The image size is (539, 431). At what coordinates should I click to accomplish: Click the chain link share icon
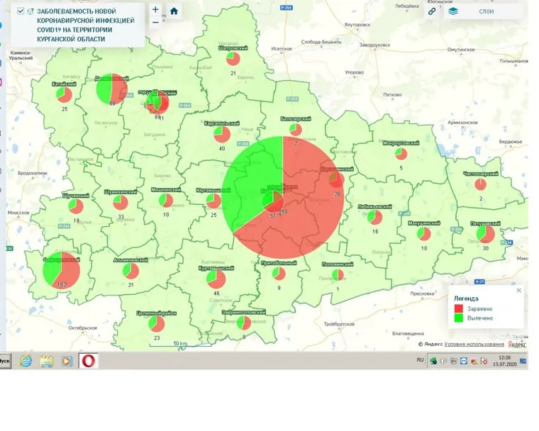tap(432, 11)
